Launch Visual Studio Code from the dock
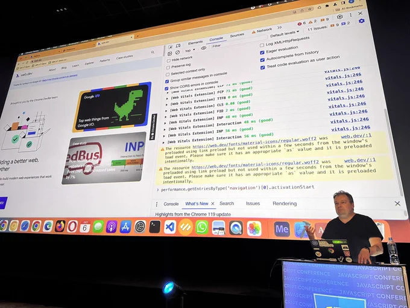 pos(169,227)
